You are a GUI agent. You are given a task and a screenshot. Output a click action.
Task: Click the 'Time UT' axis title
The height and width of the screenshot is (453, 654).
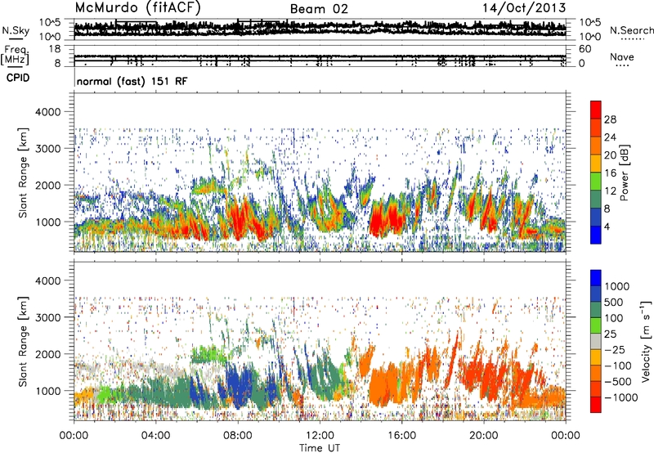[x=320, y=448]
